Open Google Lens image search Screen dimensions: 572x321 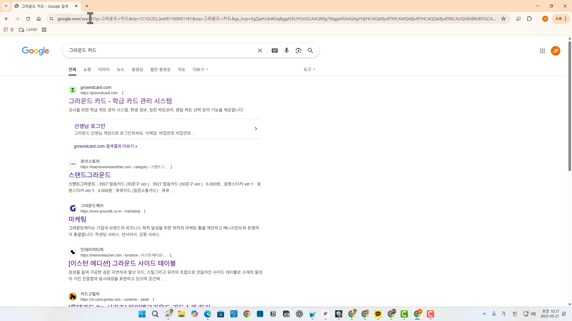tap(299, 51)
